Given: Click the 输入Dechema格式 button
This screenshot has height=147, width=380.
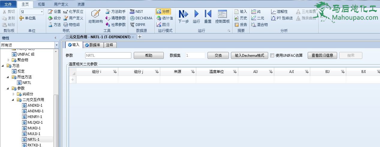Looking at the screenshot, I should pyautogui.click(x=249, y=55).
